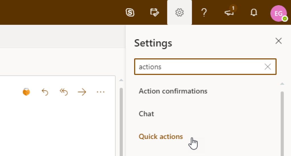This screenshot has width=291, height=156.
Task: Select the Action confirmations result
Action: (173, 91)
